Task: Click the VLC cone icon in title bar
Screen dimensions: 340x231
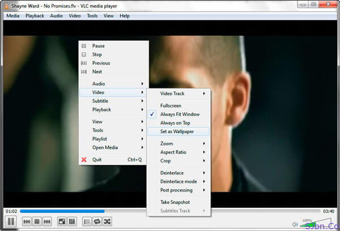Action: coord(6,6)
